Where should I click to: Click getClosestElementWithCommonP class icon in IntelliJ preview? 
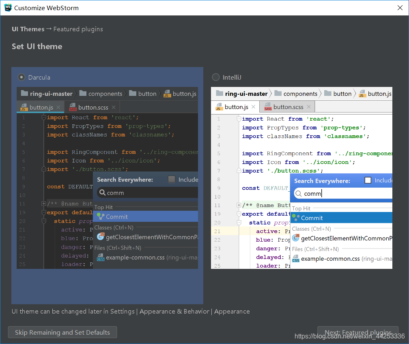click(295, 238)
